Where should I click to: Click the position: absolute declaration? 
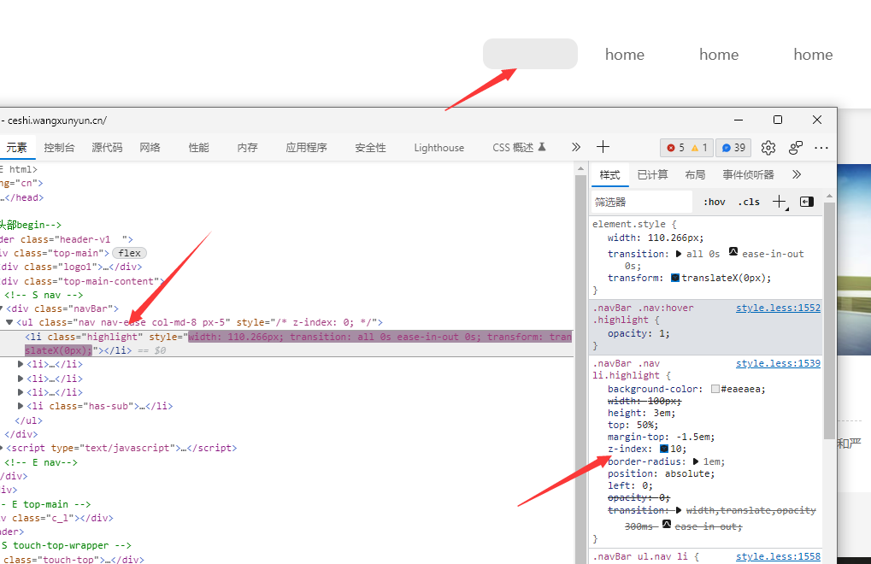point(661,473)
